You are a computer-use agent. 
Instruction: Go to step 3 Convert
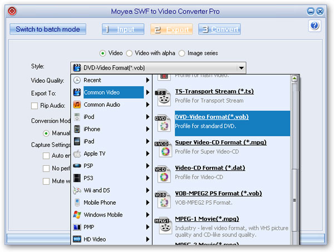(219, 29)
